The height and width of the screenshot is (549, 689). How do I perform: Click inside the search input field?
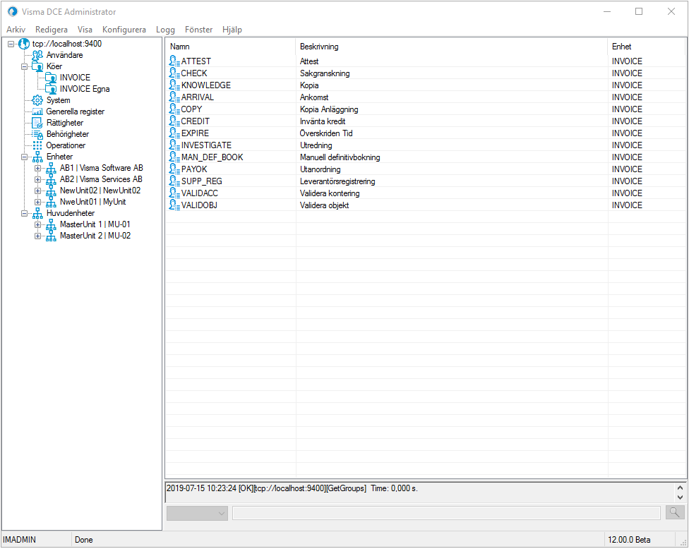(445, 512)
